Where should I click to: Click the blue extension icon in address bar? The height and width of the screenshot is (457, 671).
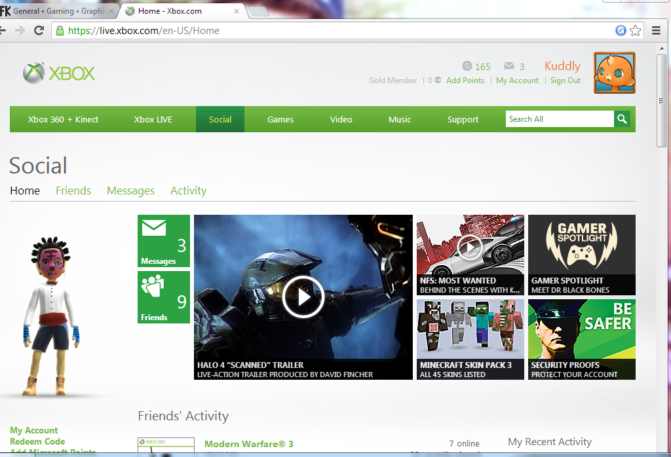[621, 30]
